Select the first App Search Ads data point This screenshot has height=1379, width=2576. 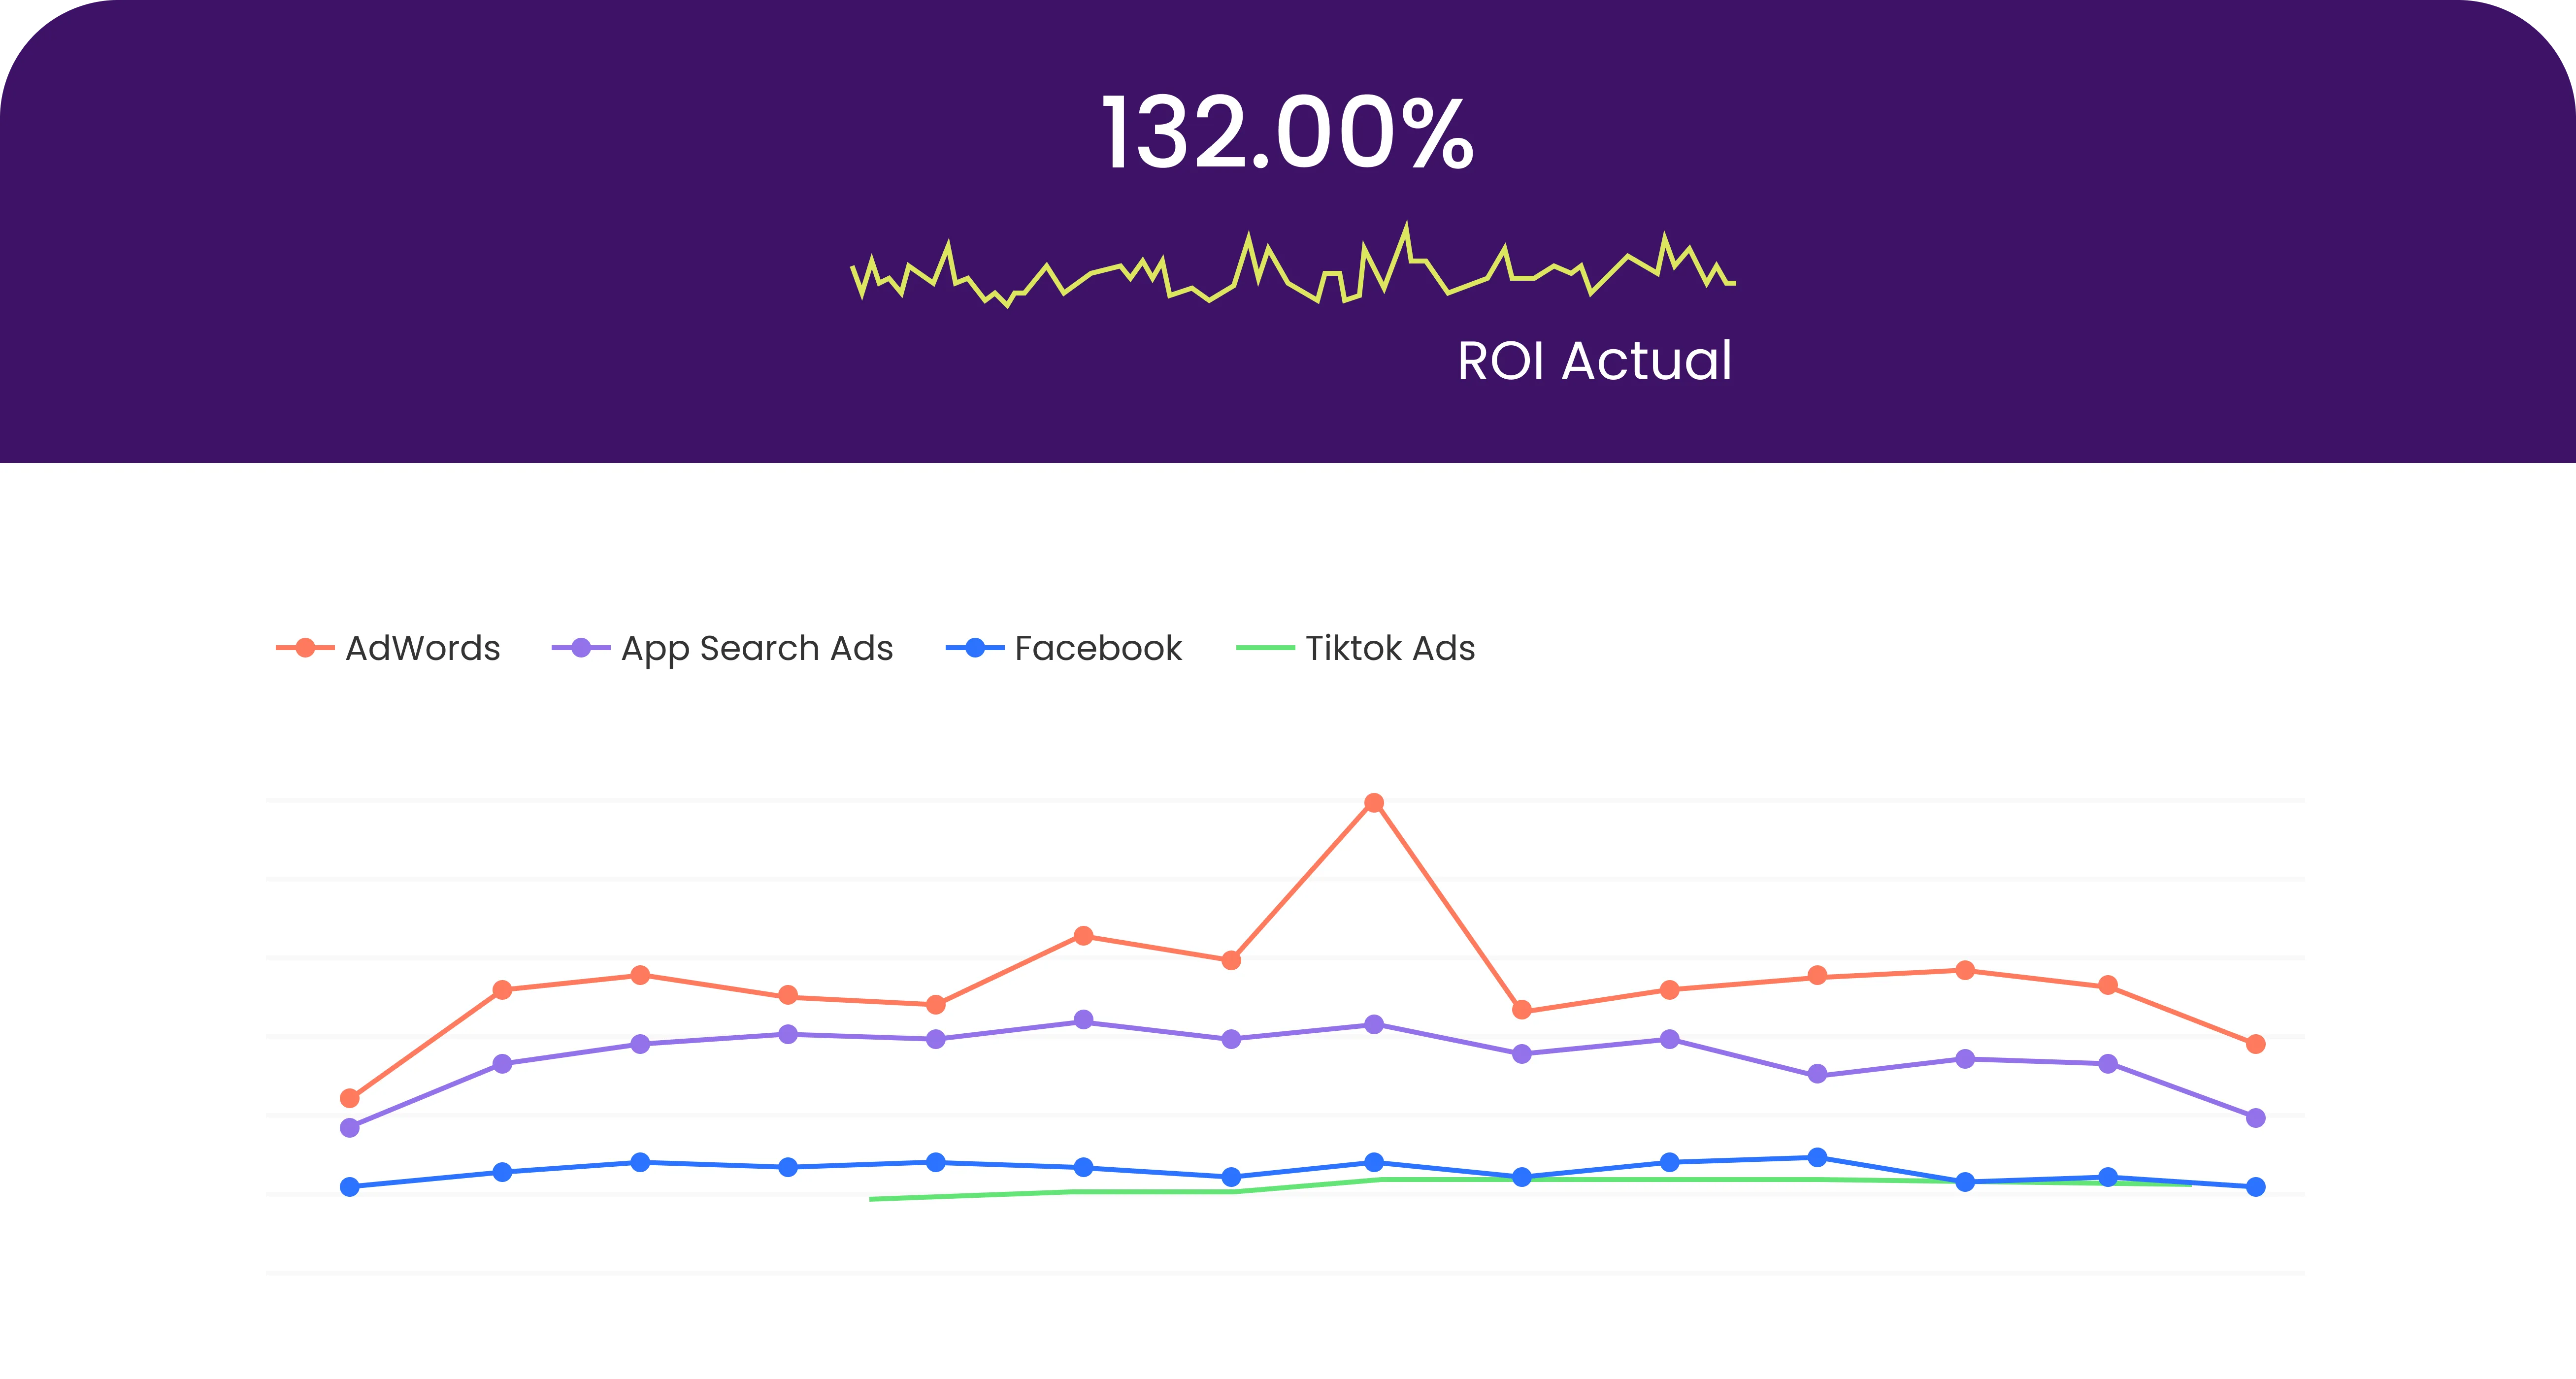pyautogui.click(x=350, y=1128)
